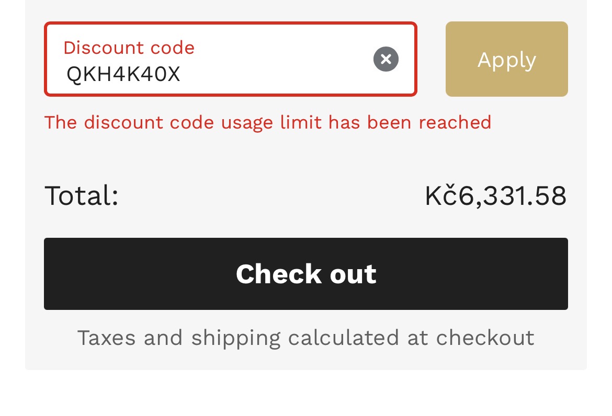Click the Kč6,331.58 total amount
This screenshot has height=416, width=612.
pyautogui.click(x=495, y=195)
